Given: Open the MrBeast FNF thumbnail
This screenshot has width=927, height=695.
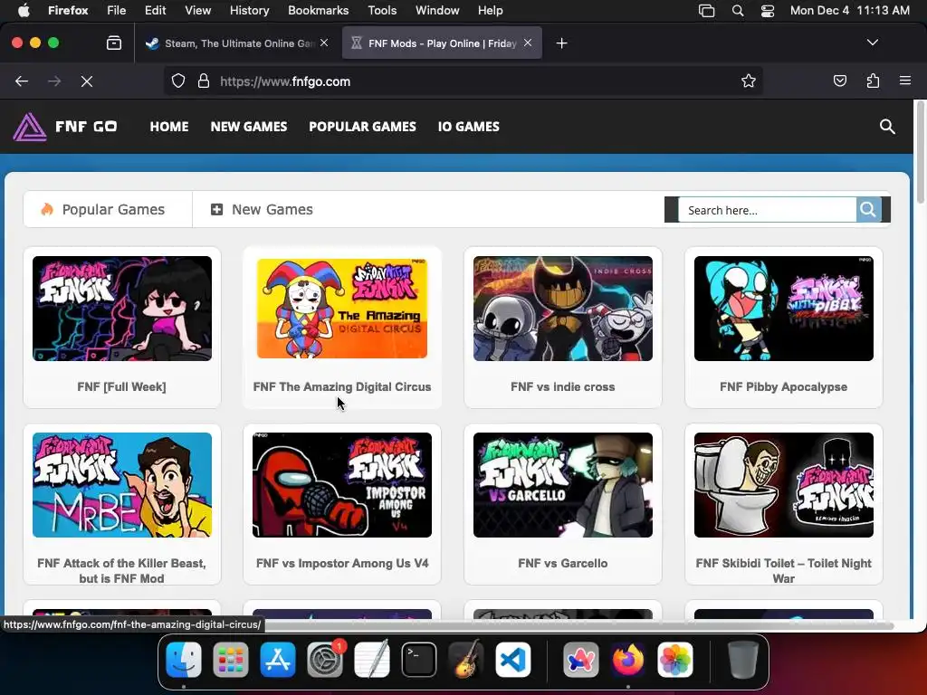Looking at the screenshot, I should [122, 485].
